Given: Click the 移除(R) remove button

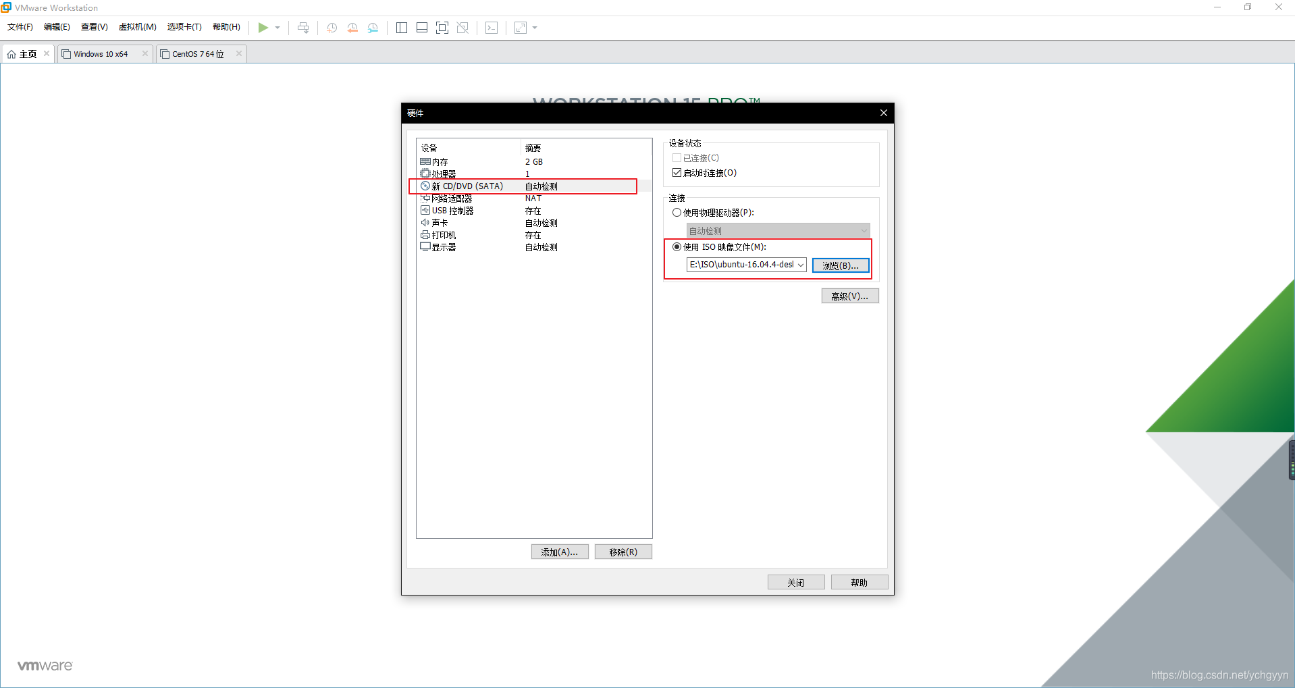Looking at the screenshot, I should pos(623,552).
